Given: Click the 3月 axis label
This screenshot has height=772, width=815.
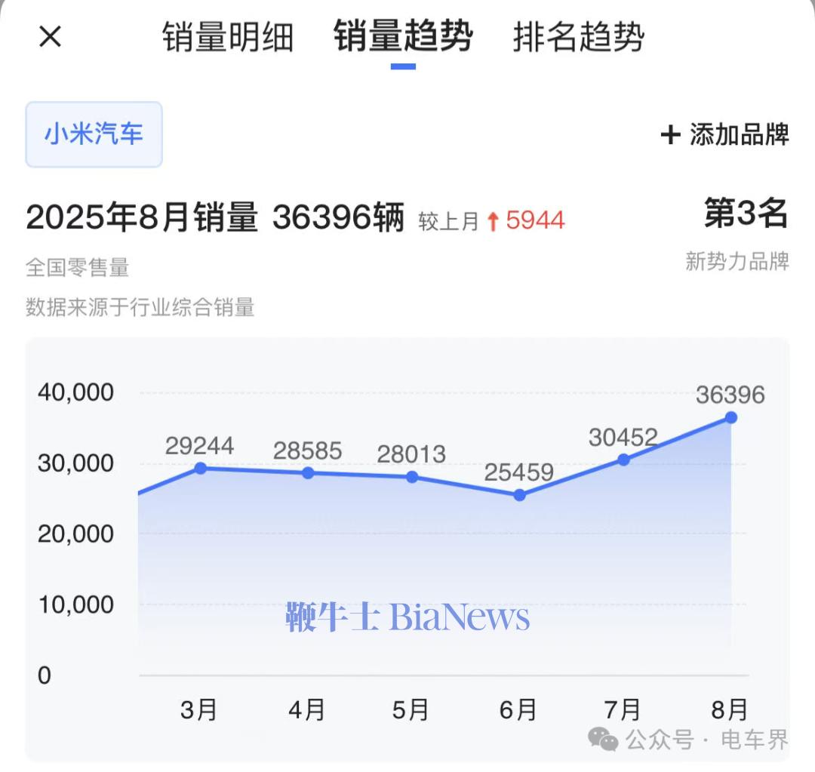Looking at the screenshot, I should tap(199, 709).
